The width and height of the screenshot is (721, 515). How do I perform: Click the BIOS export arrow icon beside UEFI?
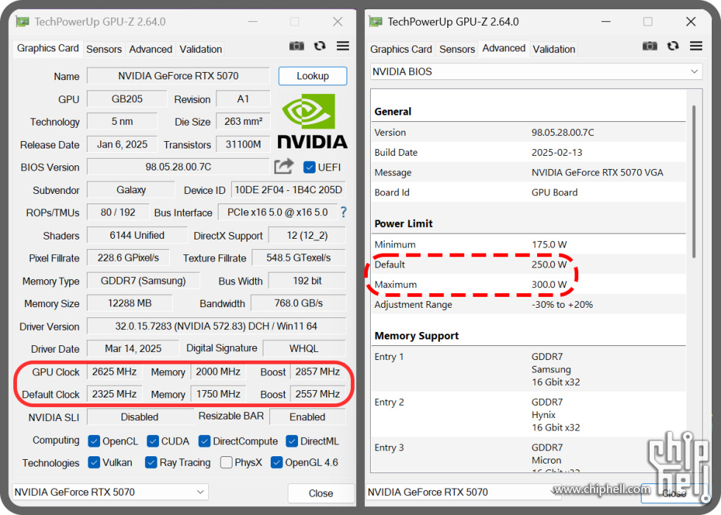click(284, 166)
